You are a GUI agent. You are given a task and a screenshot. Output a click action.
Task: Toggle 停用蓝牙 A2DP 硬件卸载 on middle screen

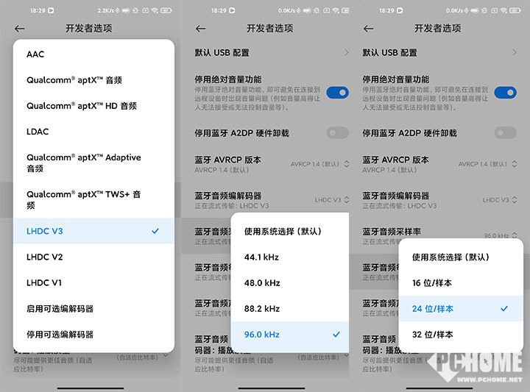pyautogui.click(x=338, y=132)
